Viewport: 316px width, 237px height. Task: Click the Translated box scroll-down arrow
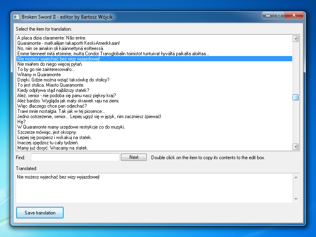296,199
